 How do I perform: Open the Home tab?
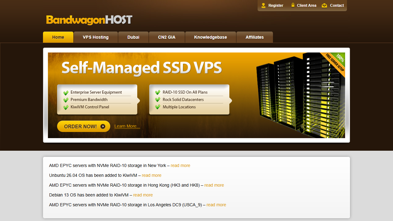58,37
